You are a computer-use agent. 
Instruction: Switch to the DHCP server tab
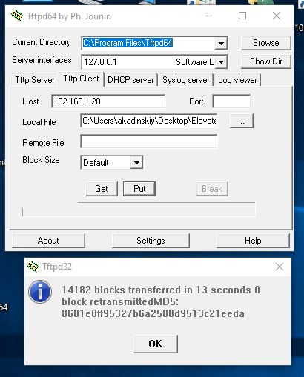tap(130, 80)
